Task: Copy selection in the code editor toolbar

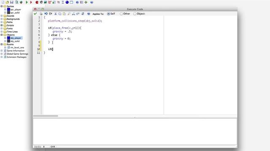Action: (60, 14)
